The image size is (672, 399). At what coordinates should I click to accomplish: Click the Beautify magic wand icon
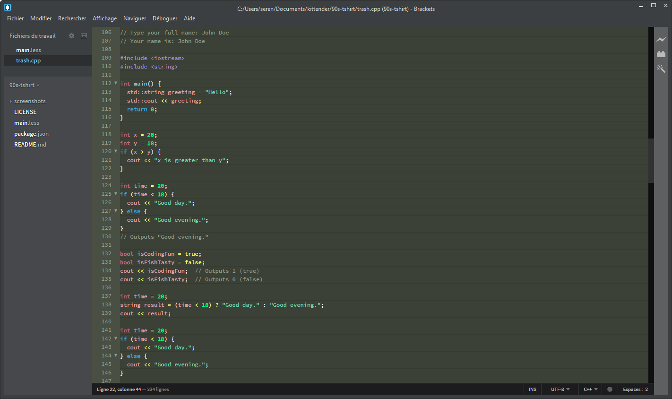pyautogui.click(x=661, y=68)
